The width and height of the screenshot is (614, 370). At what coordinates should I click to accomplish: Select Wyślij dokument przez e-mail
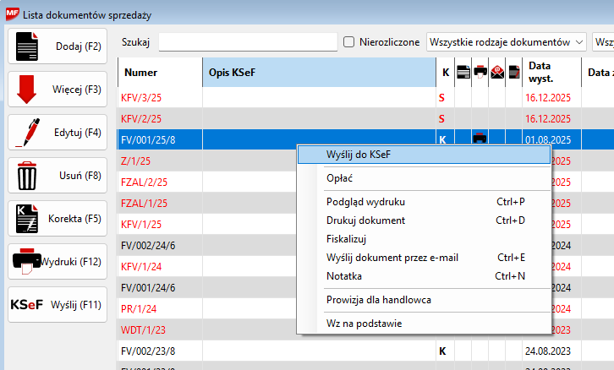click(392, 258)
